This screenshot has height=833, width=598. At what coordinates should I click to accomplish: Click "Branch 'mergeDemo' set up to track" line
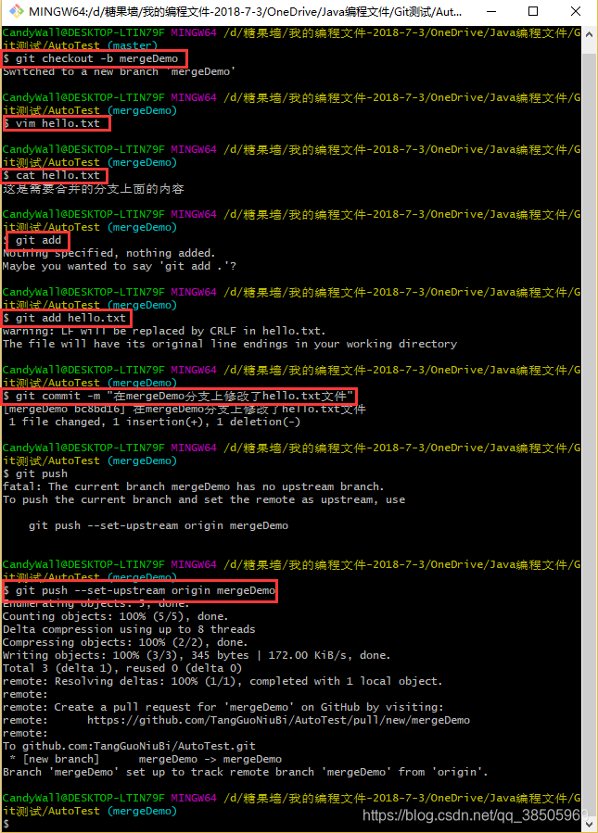(x=246, y=772)
